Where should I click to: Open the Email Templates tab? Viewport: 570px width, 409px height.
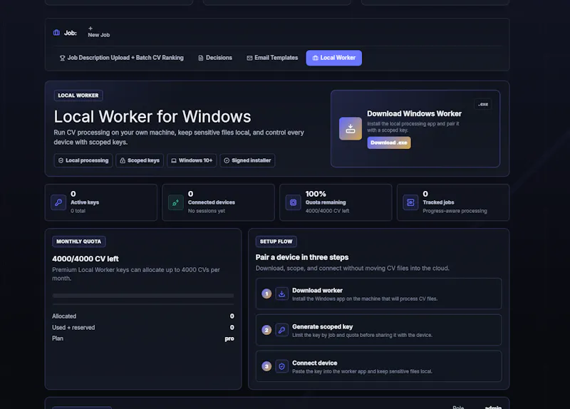[272, 58]
